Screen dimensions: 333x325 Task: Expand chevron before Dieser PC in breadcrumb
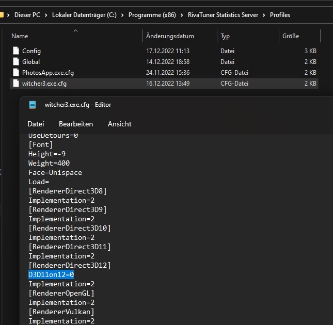coord(8,15)
